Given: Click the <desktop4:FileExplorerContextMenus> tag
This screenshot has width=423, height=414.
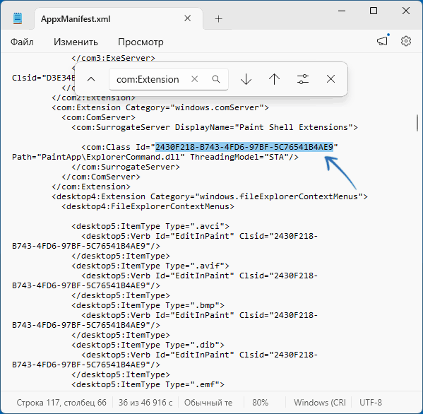Looking at the screenshot, I should 148,206.
